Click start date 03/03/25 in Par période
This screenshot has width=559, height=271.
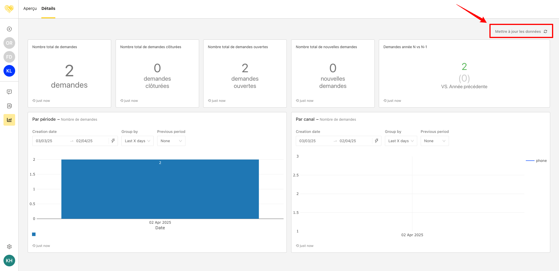coord(44,141)
